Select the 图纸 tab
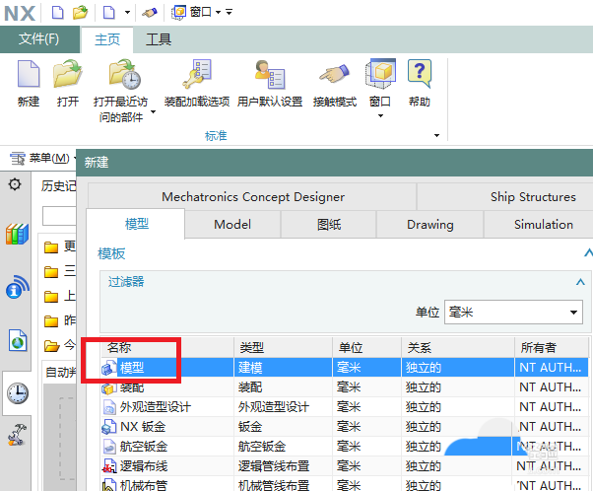593x491 pixels. (329, 225)
